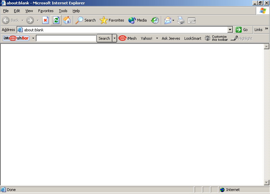Click the page icon in Address bar

point(20,30)
